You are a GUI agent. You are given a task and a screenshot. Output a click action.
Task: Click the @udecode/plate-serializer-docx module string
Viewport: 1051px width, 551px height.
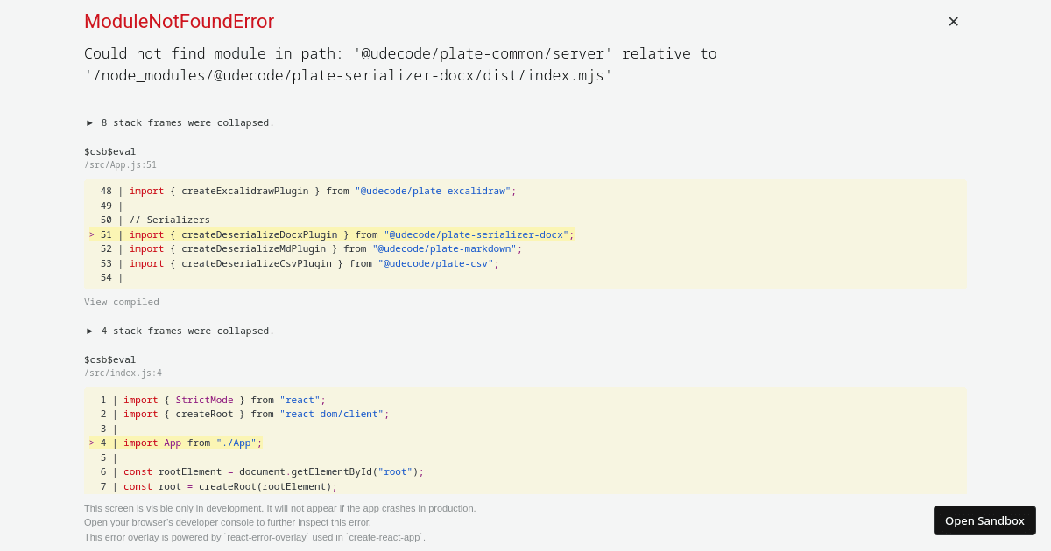pos(476,234)
